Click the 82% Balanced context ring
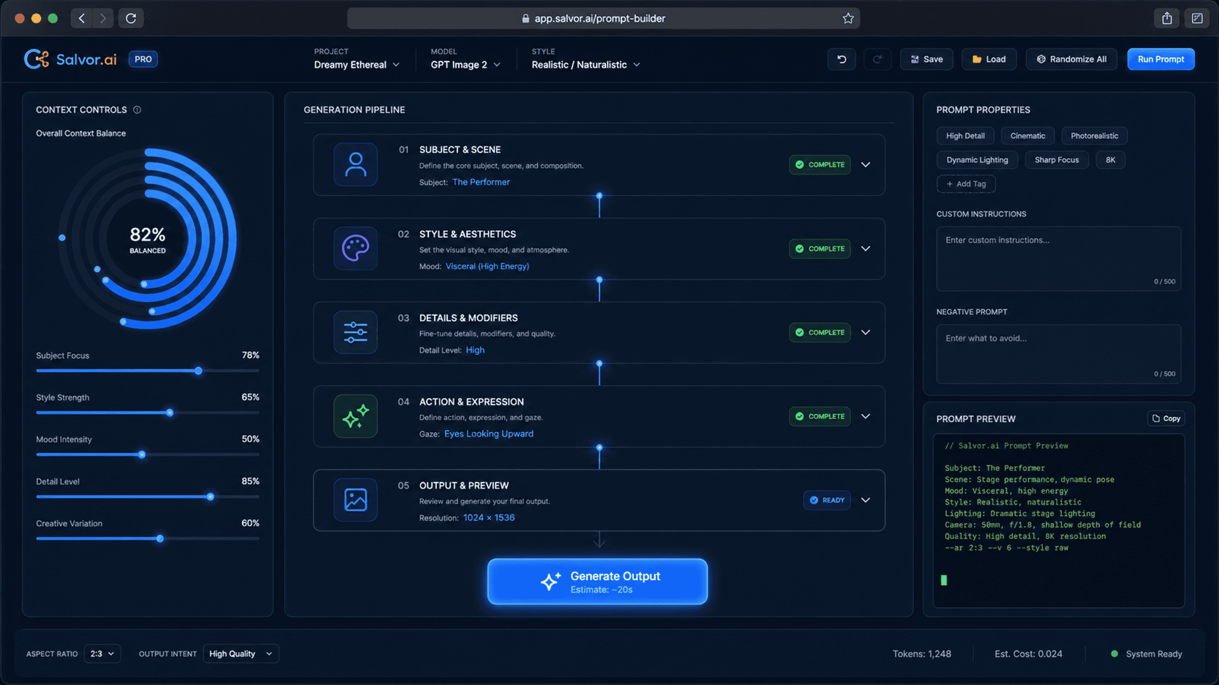Viewport: 1219px width, 685px height. click(x=148, y=239)
